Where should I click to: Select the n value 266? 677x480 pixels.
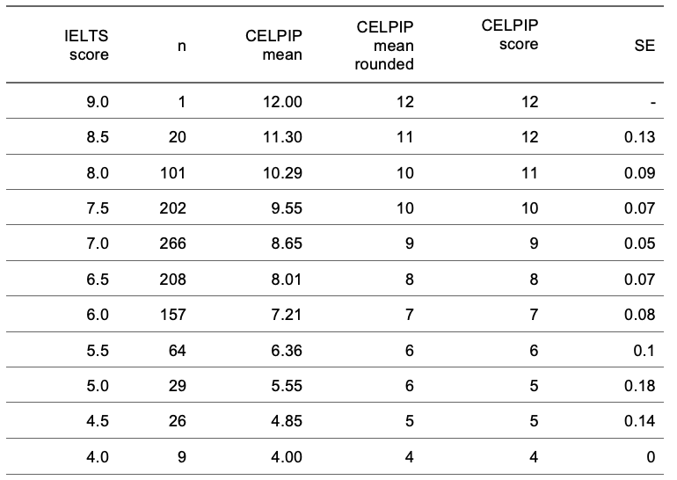172,244
